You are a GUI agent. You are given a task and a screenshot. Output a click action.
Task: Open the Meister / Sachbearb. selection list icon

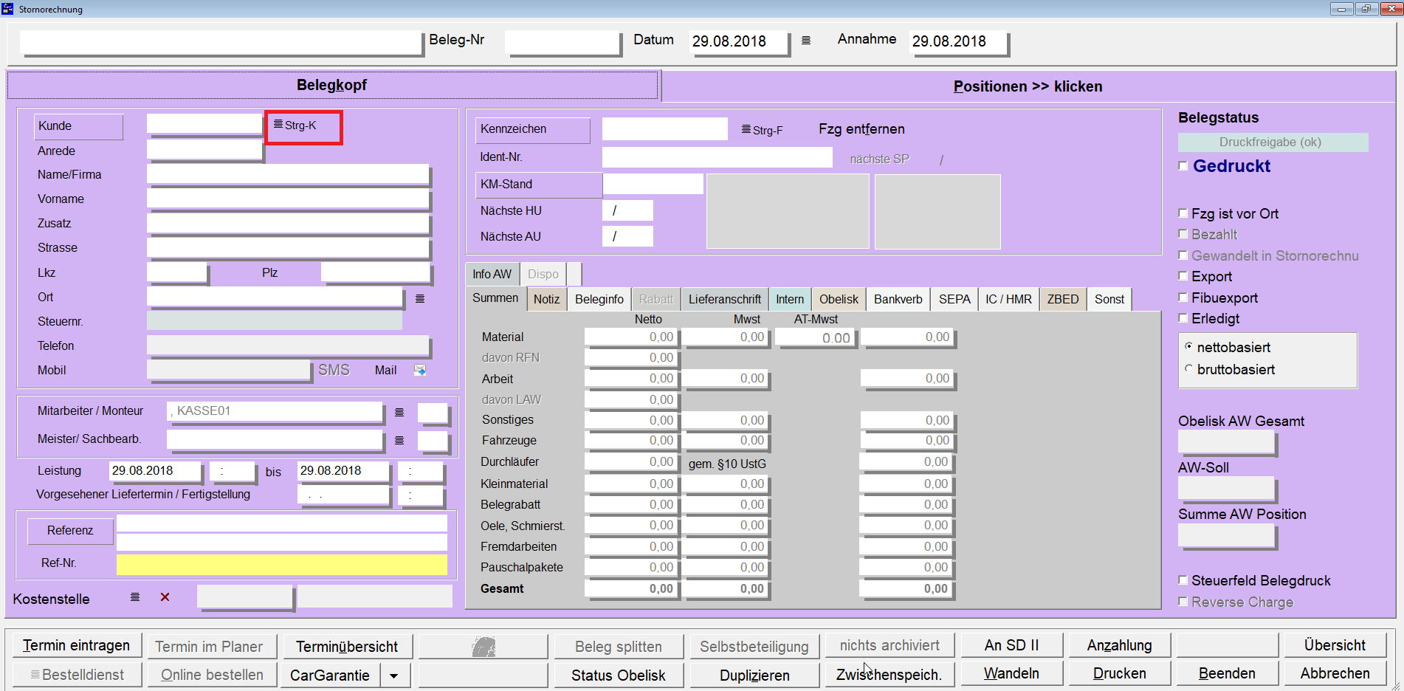[399, 440]
